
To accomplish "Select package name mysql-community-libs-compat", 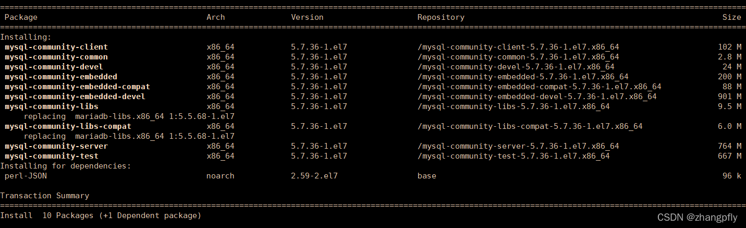I will coord(68,126).
